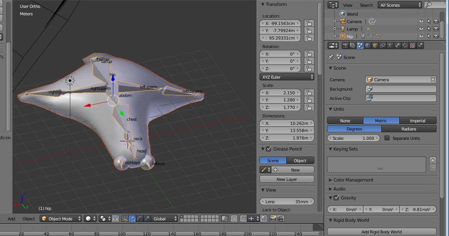449x236 pixels.
Task: Expand the Color Management panel
Action: (x=353, y=180)
